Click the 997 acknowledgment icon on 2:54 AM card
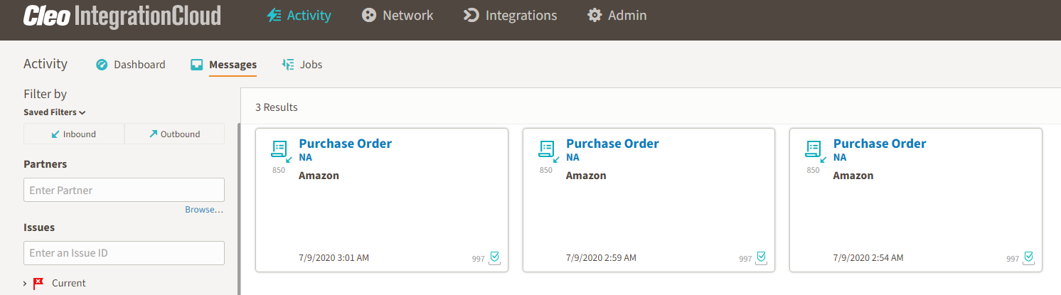Screen dimensions: 1061x295 coord(1028,258)
